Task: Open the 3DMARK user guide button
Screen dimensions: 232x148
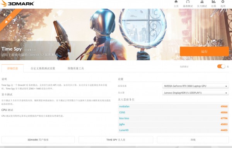Action: tap(38, 140)
